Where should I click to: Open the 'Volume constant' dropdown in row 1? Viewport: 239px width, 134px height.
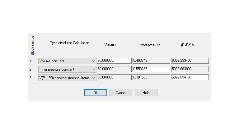click(67, 61)
